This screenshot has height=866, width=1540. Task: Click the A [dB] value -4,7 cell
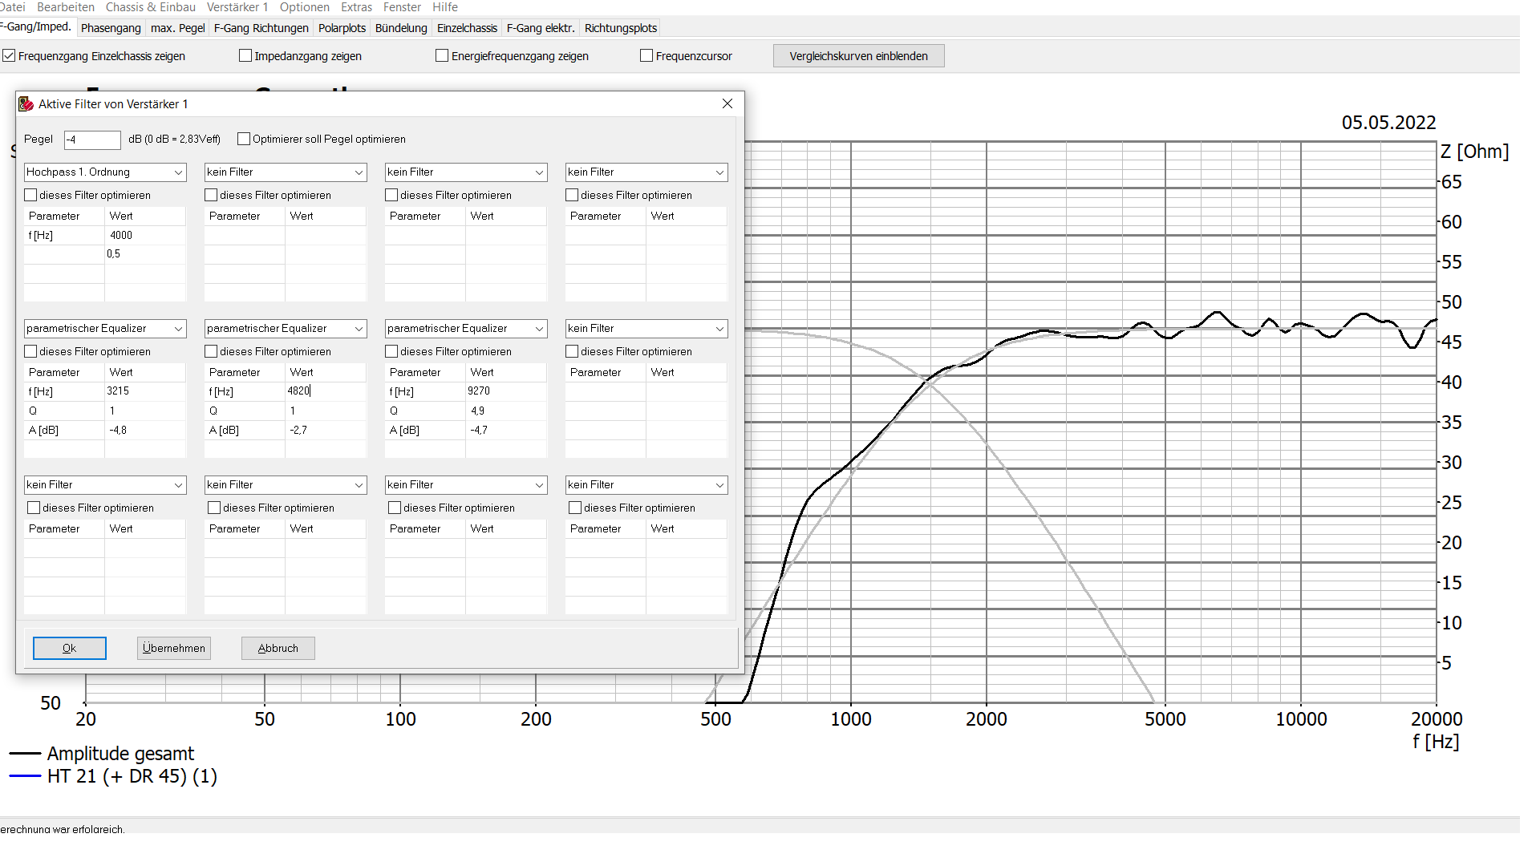pos(506,431)
